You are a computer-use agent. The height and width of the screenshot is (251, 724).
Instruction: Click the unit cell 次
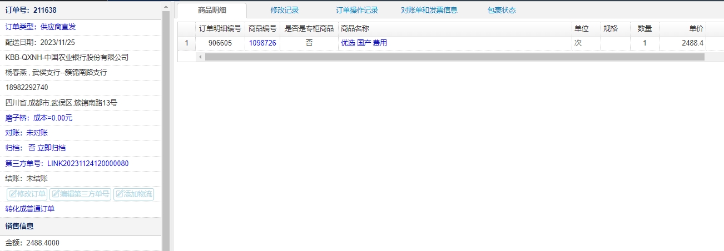point(586,43)
